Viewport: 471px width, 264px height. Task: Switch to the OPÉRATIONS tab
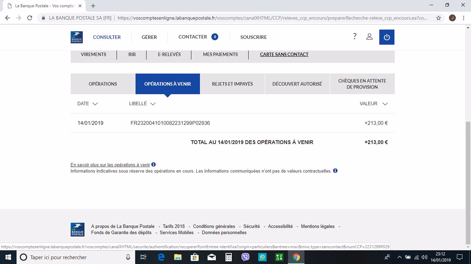pos(103,84)
